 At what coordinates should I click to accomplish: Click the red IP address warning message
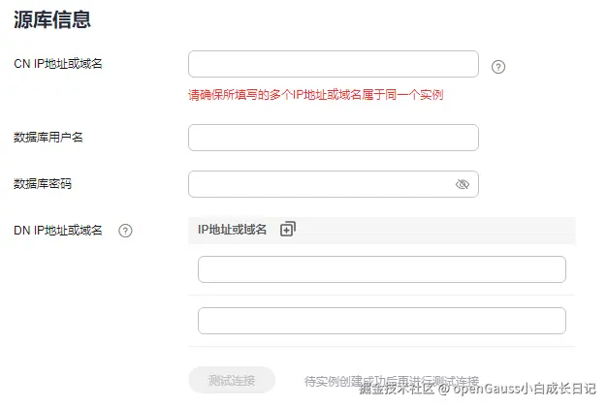click(x=316, y=95)
